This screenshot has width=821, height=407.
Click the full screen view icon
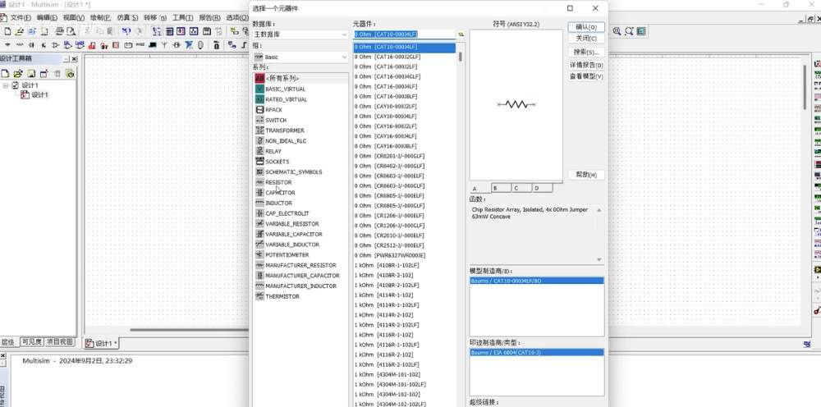pyautogui.click(x=641, y=31)
